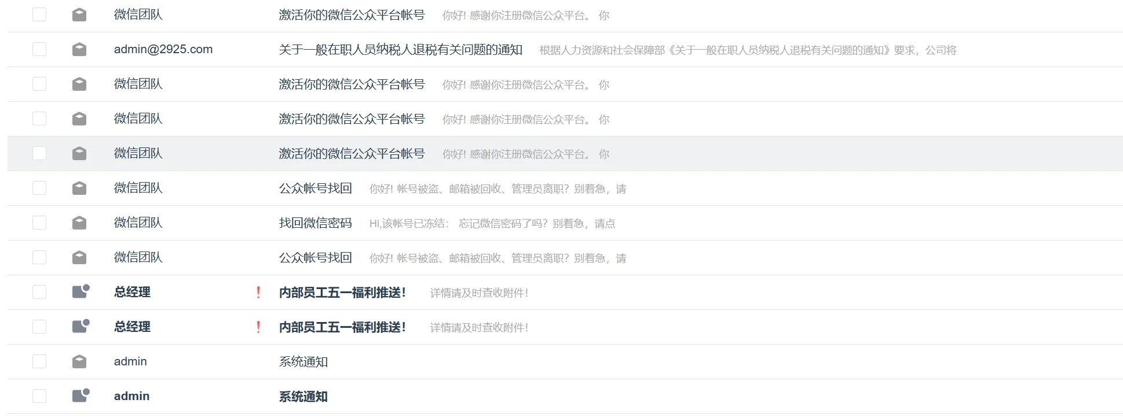Click envelope icon of 公众帐号找回 row above 找回微信密码

79,188
